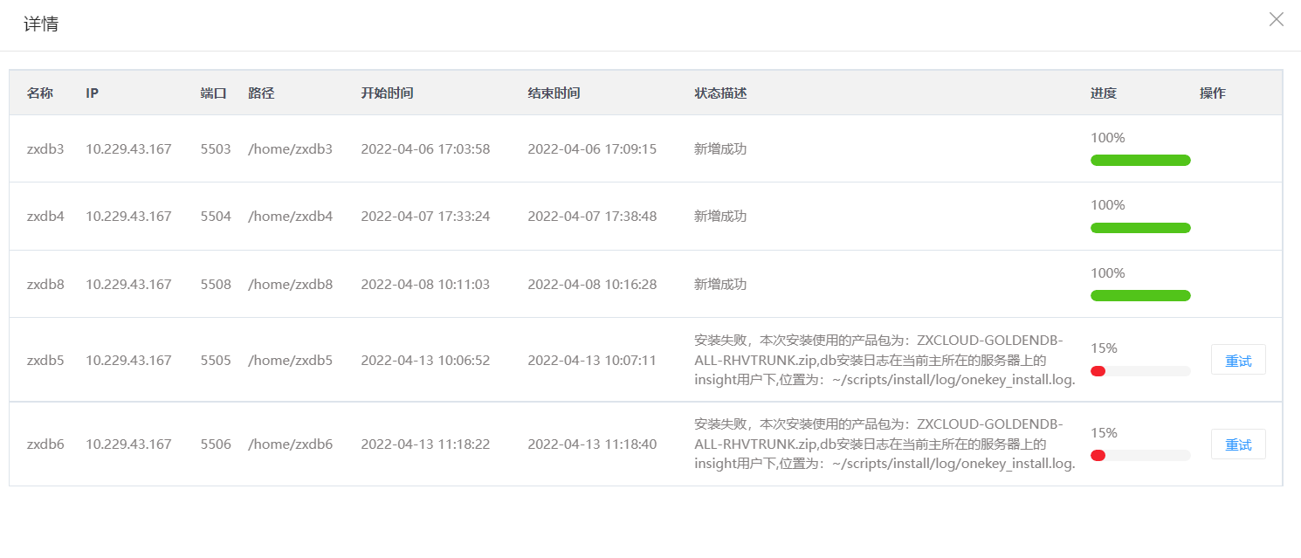Click zxdb6 start time 11:18:22

pos(425,444)
